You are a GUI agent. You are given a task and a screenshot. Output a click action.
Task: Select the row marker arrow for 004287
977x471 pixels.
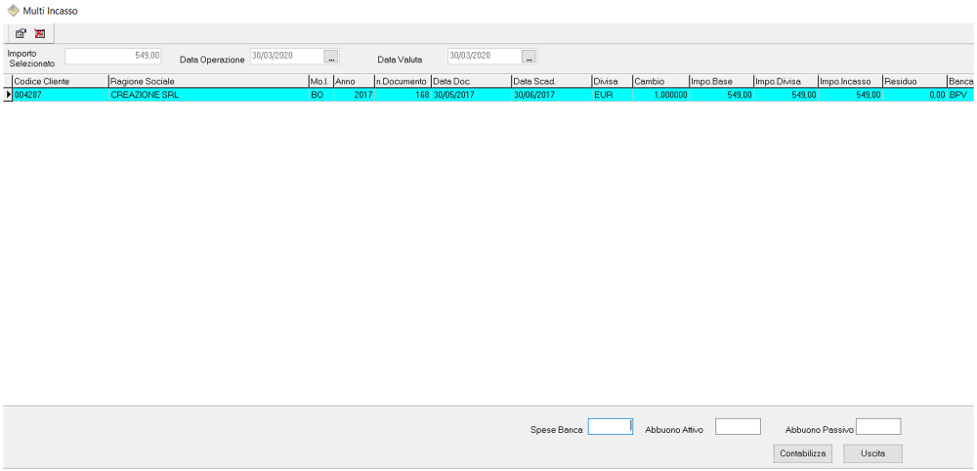[x=8, y=95]
